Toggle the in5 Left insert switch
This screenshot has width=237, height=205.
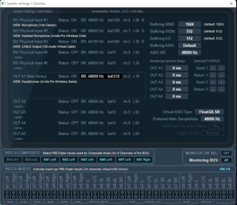(61, 194)
